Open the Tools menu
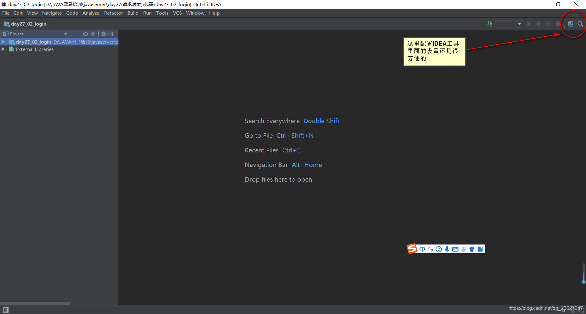Viewport: 586px width, 314px height. coord(162,13)
